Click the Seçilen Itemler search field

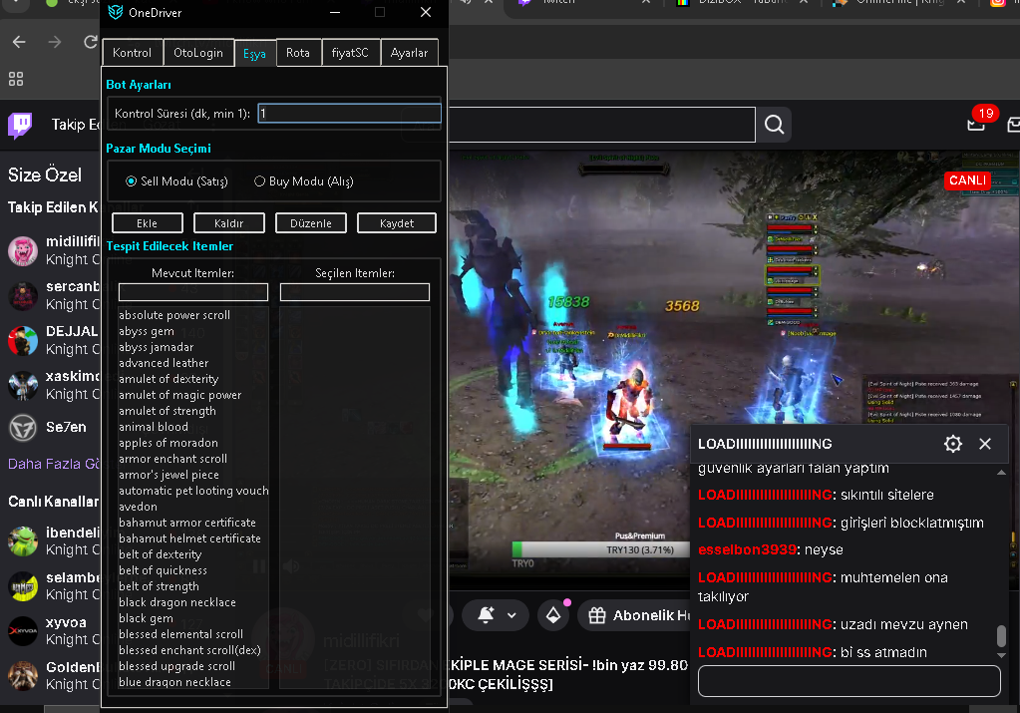[x=355, y=292]
